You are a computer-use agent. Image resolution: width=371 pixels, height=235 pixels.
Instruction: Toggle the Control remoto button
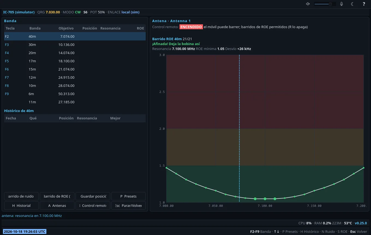click(93, 205)
